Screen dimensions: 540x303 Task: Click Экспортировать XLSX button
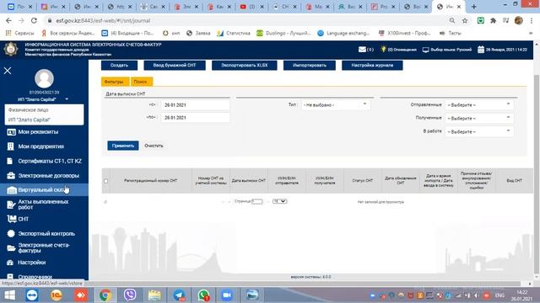(244, 66)
